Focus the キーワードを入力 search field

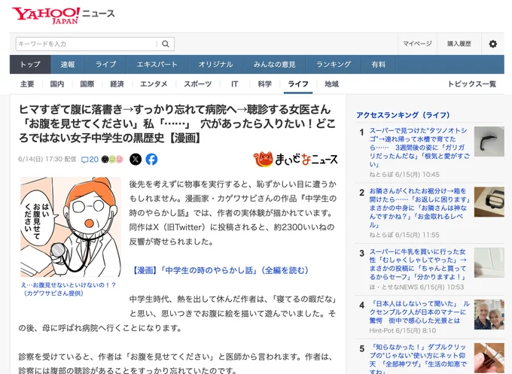[87, 44]
